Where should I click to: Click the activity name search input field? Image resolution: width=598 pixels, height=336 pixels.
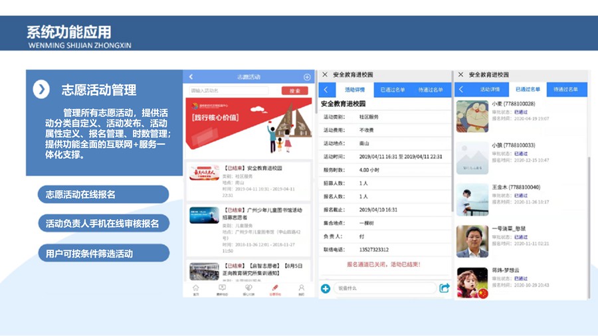tap(229, 91)
